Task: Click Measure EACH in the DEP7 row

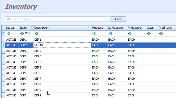Action: tap(99, 79)
